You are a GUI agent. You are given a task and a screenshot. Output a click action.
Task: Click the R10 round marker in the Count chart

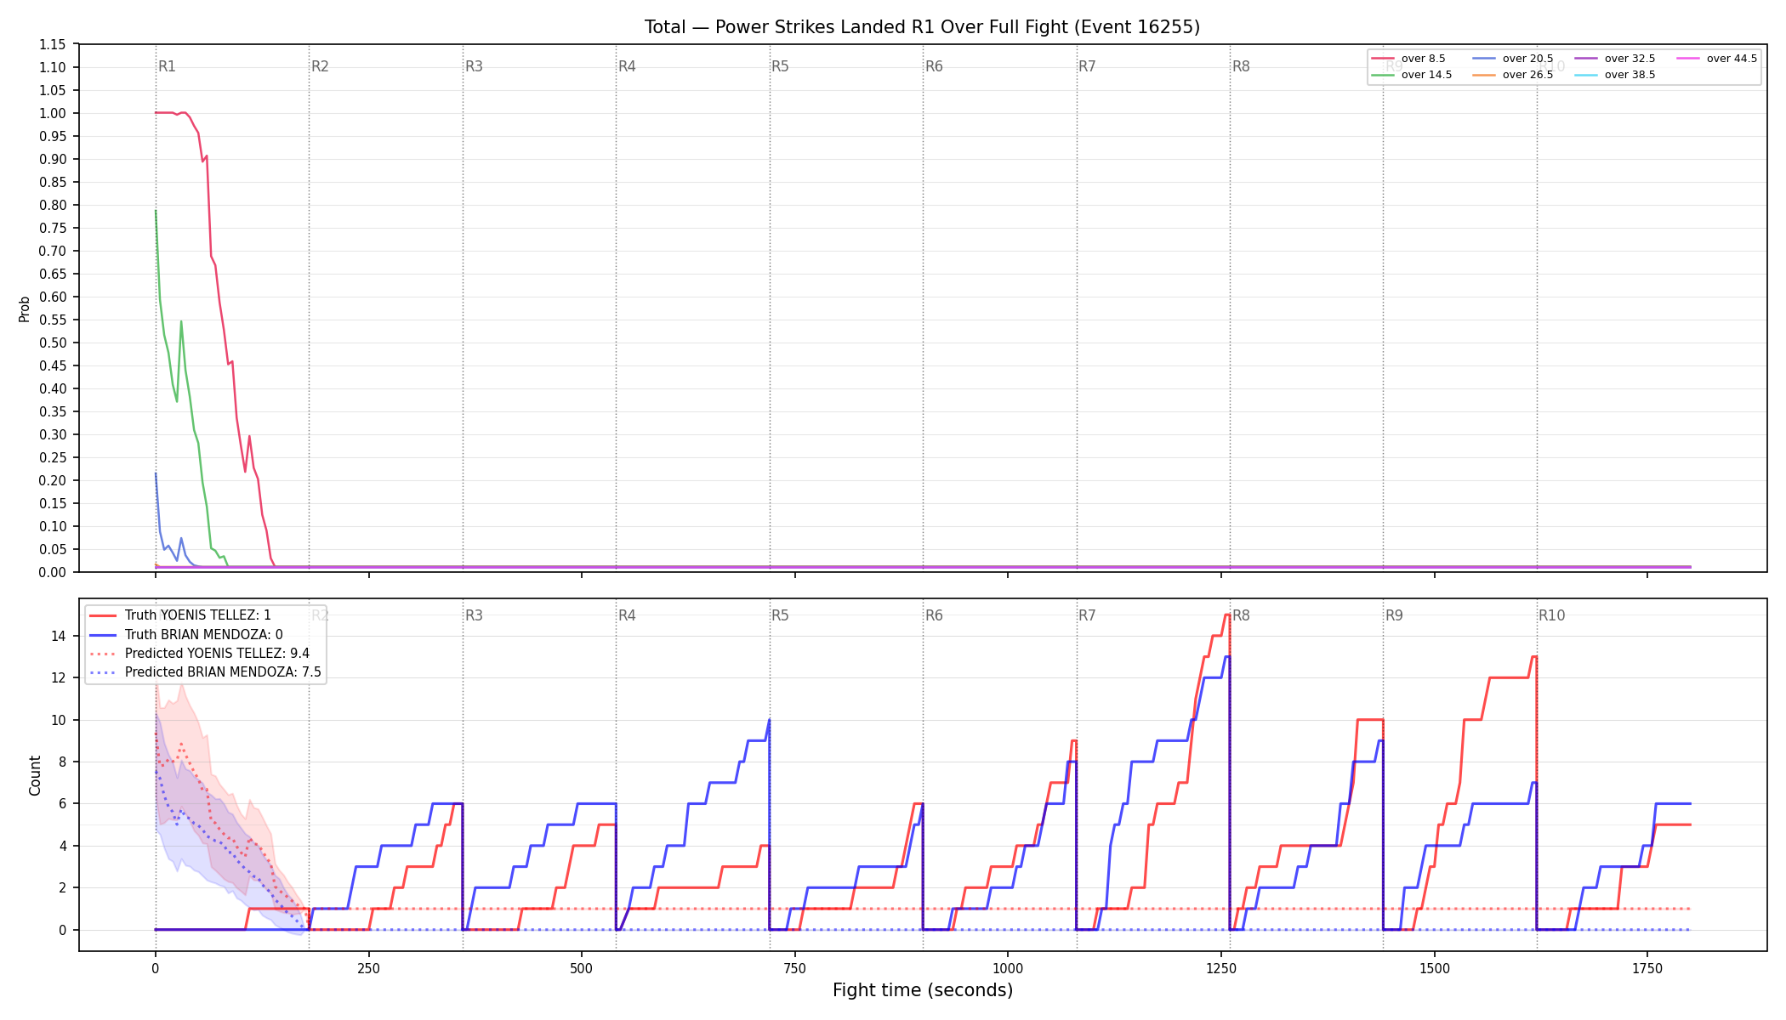click(x=1551, y=615)
